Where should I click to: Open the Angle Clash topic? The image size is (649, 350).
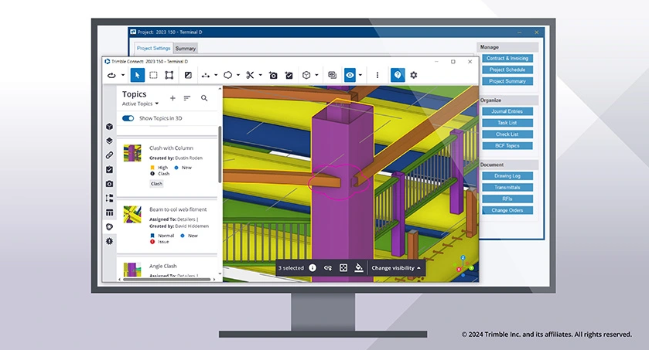pos(163,266)
